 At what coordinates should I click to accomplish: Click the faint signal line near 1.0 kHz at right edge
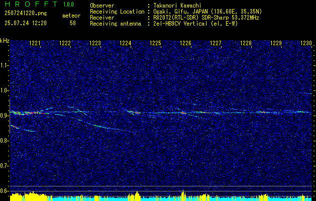[x=306, y=93]
